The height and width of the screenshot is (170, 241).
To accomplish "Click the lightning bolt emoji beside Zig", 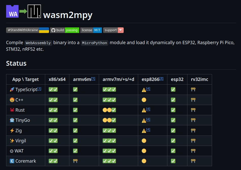I will (x=12, y=130).
